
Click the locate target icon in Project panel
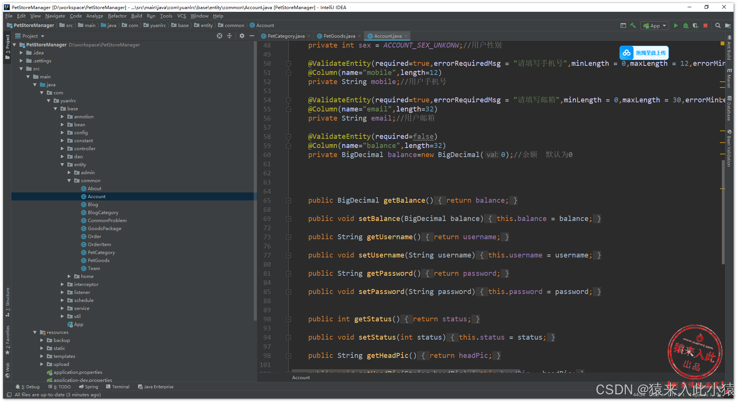[220, 36]
